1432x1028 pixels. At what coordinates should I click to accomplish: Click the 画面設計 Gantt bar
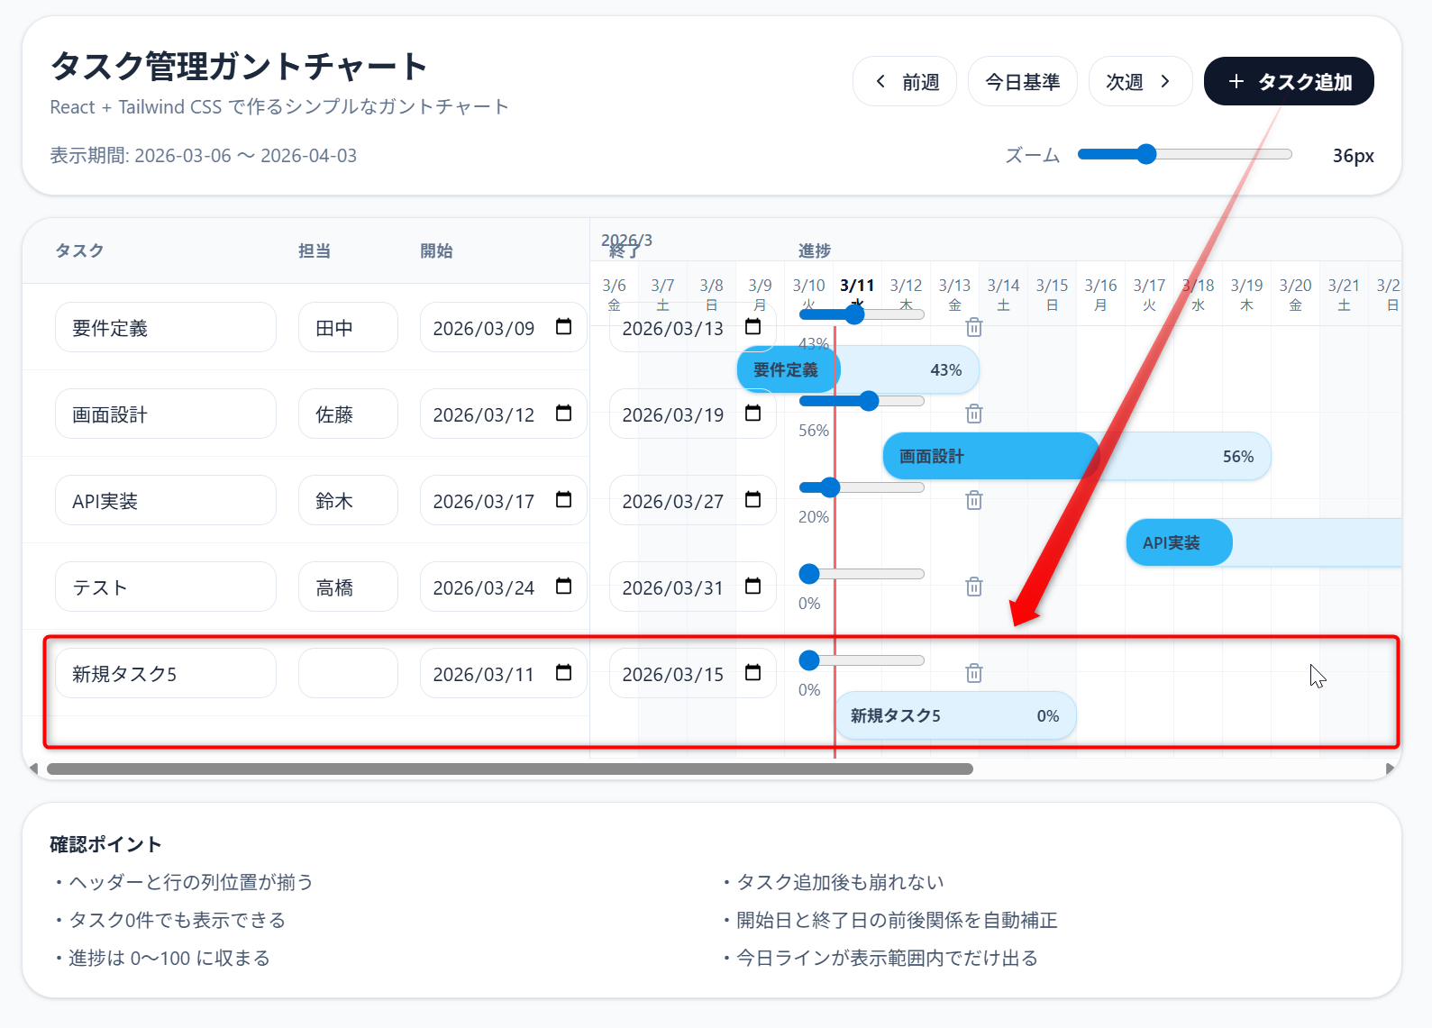tap(1077, 456)
